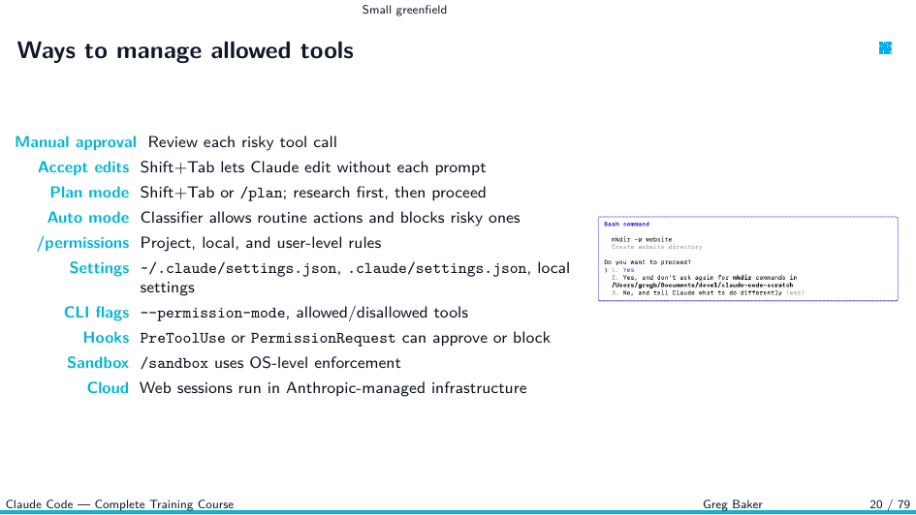
Task: Click the '~/.claude/settings.json' path text
Action: click(240, 268)
